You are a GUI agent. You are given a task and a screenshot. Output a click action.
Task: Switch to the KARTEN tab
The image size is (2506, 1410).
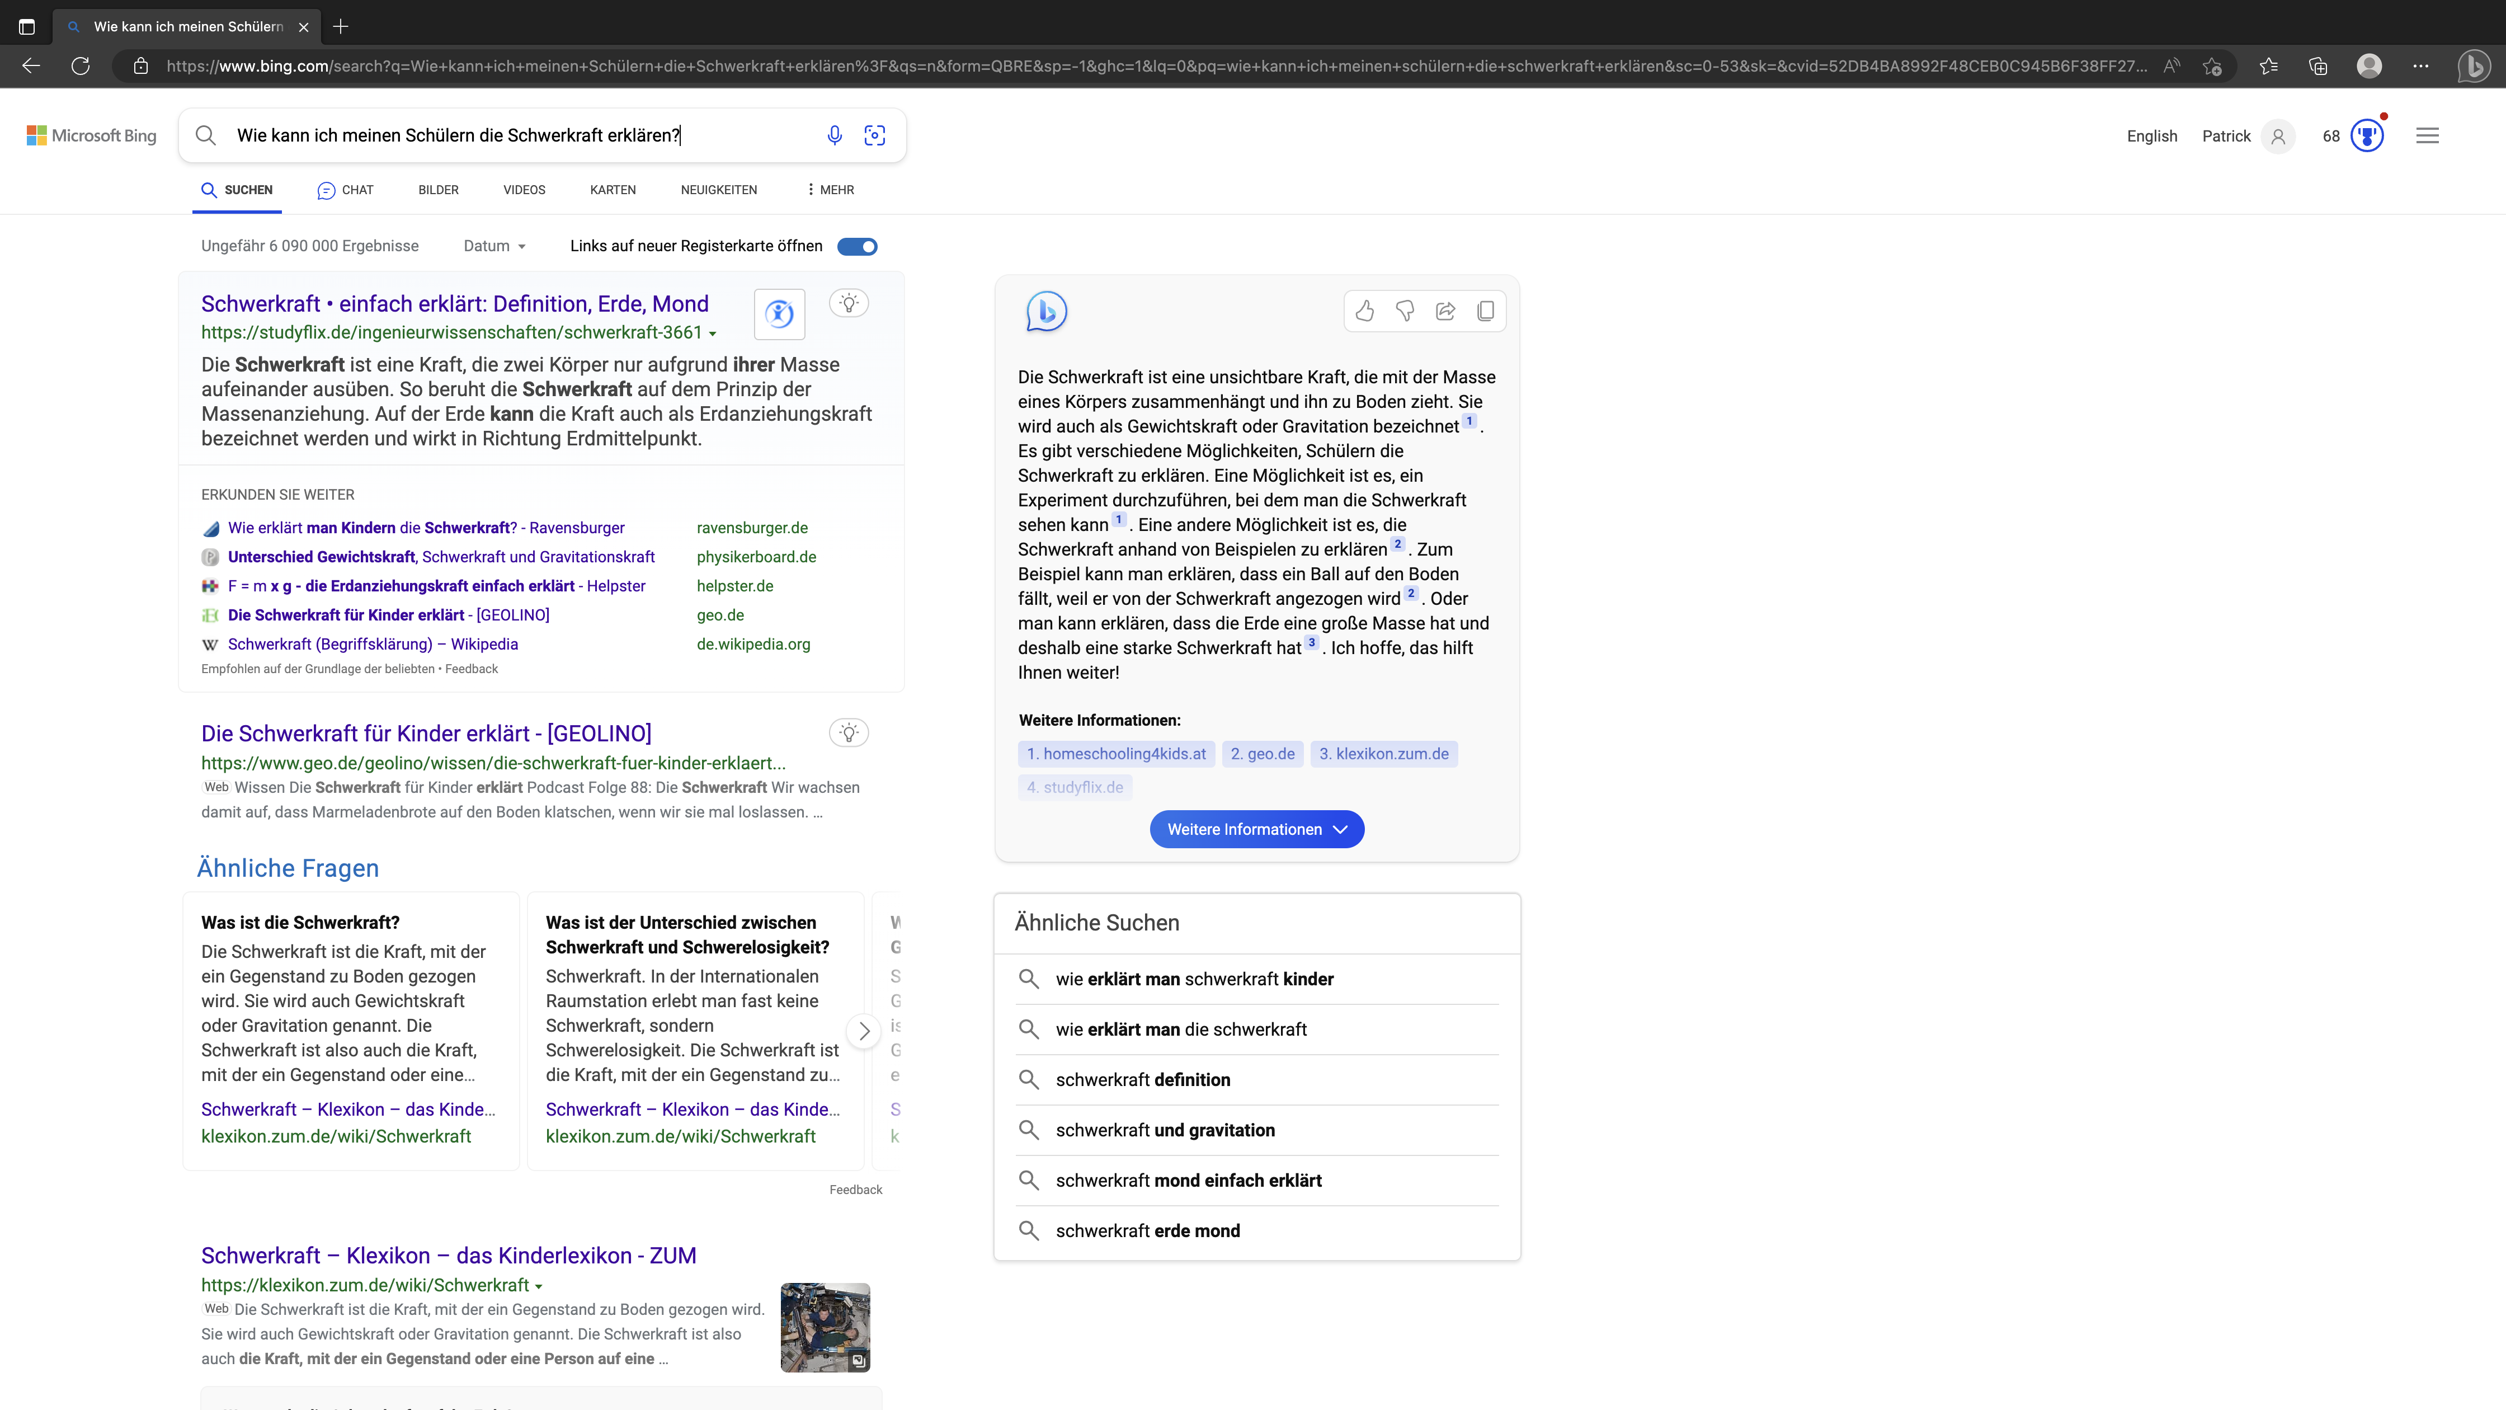coord(613,190)
